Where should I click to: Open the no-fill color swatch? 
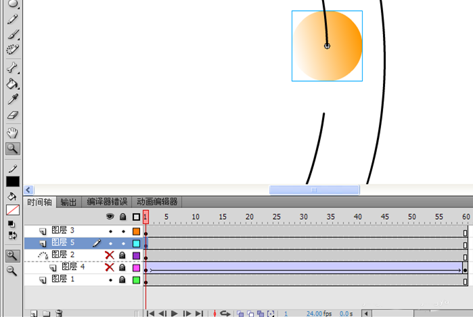13,210
